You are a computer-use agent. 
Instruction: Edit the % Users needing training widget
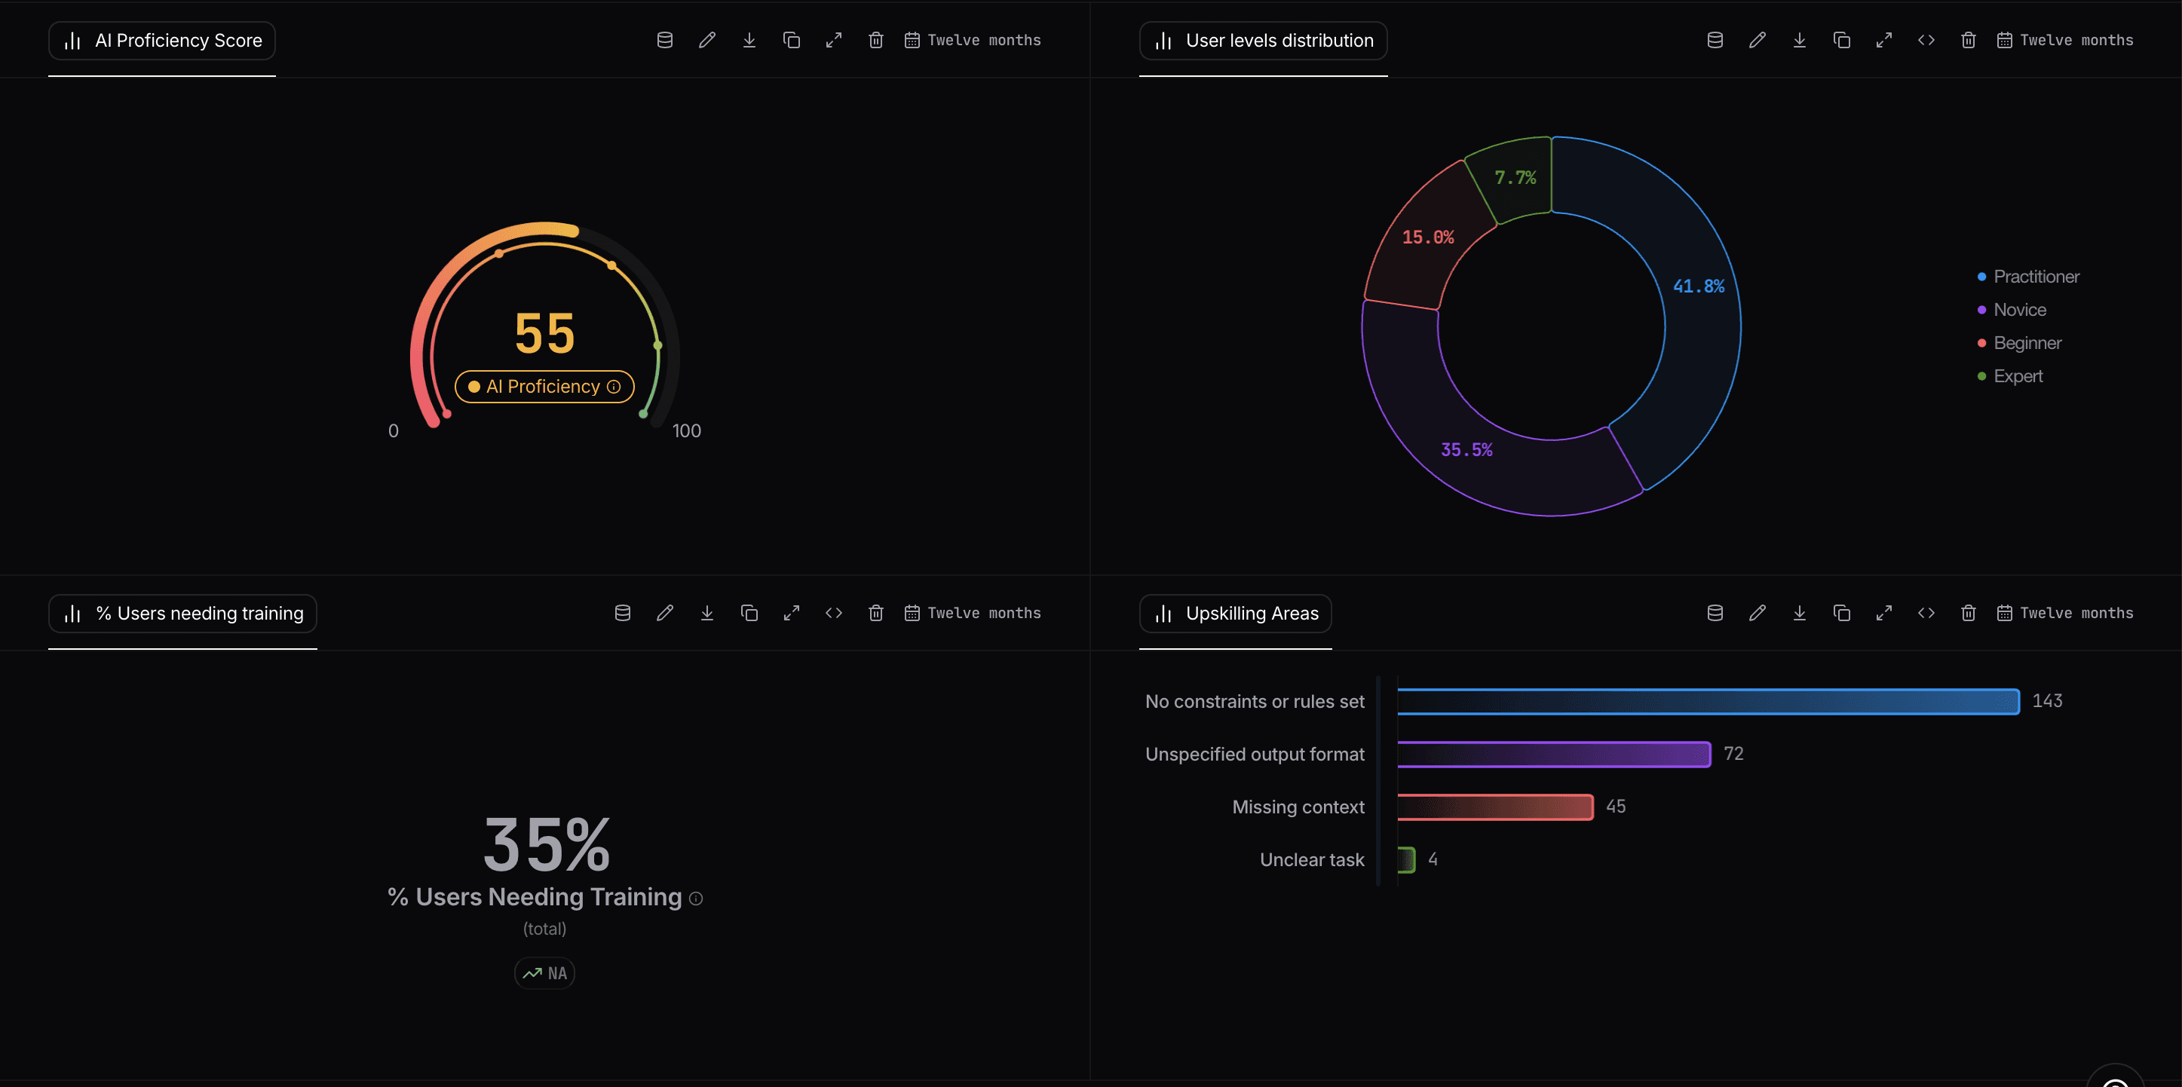click(665, 613)
